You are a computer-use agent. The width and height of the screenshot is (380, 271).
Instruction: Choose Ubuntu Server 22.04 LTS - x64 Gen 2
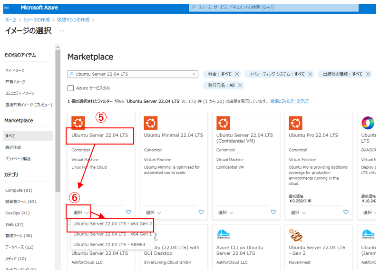coord(112,224)
